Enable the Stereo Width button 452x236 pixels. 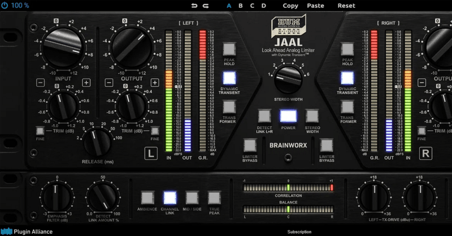pyautogui.click(x=312, y=116)
